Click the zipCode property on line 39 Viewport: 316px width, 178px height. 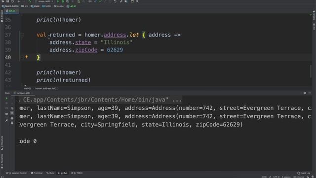tap(86, 50)
